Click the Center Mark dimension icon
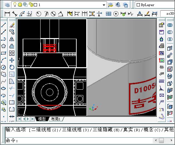Screen dimensions: 175x145 click(x=116, y=14)
